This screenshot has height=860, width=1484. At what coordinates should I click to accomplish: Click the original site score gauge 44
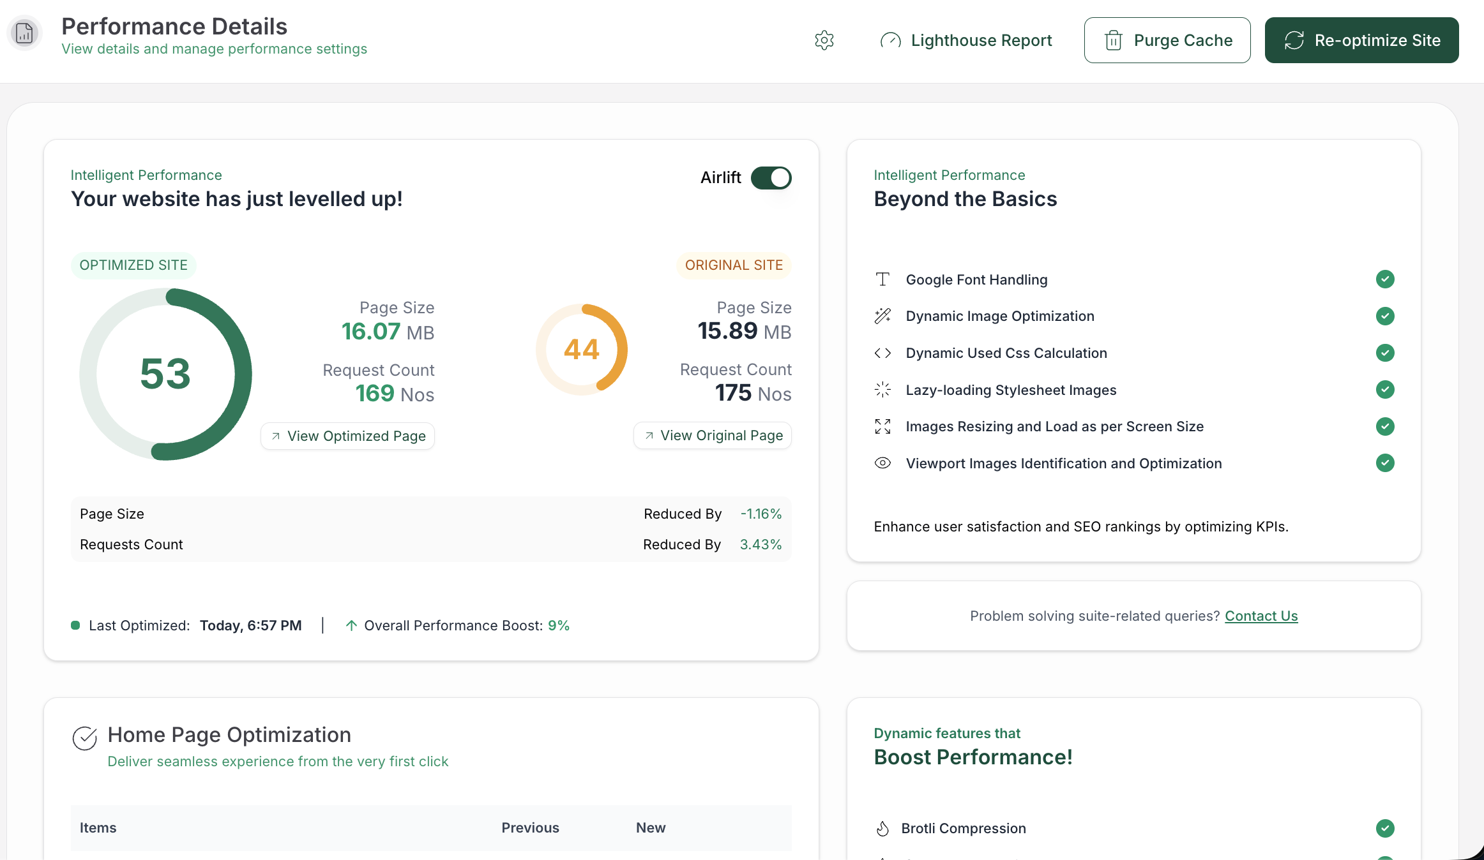[x=582, y=350]
